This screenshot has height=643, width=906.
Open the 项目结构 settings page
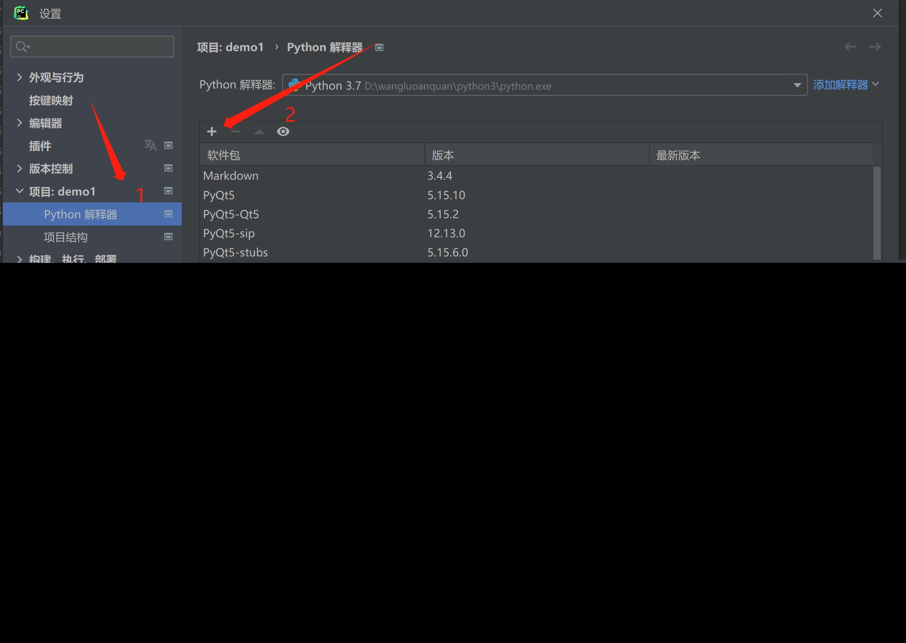click(x=66, y=237)
